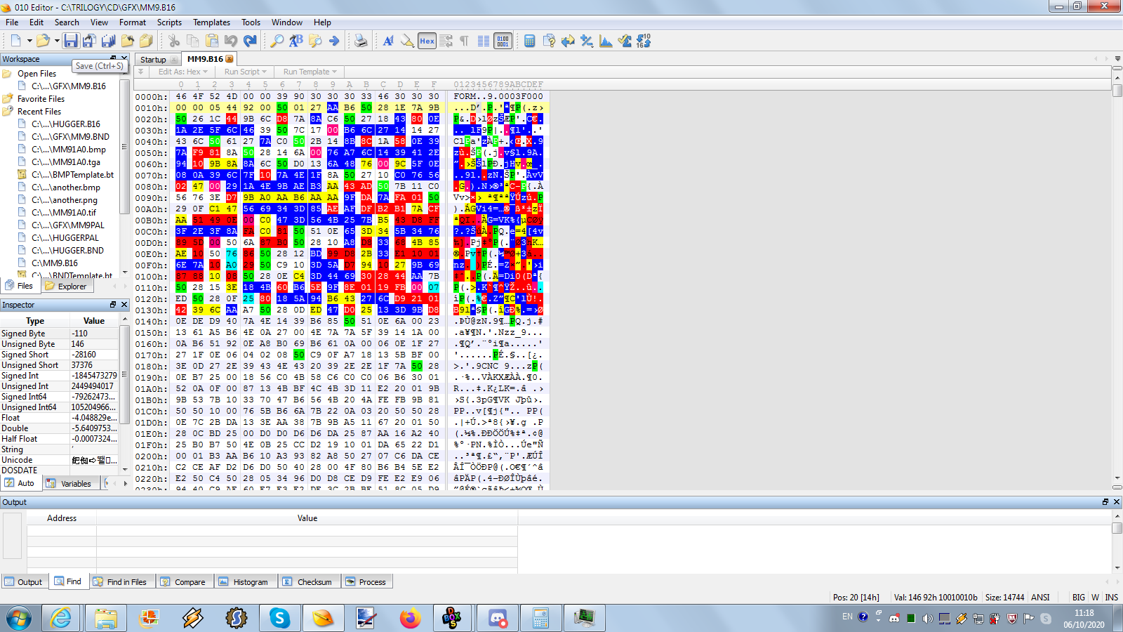Switch to the Checksum output tab
1123x632 pixels.
[307, 582]
